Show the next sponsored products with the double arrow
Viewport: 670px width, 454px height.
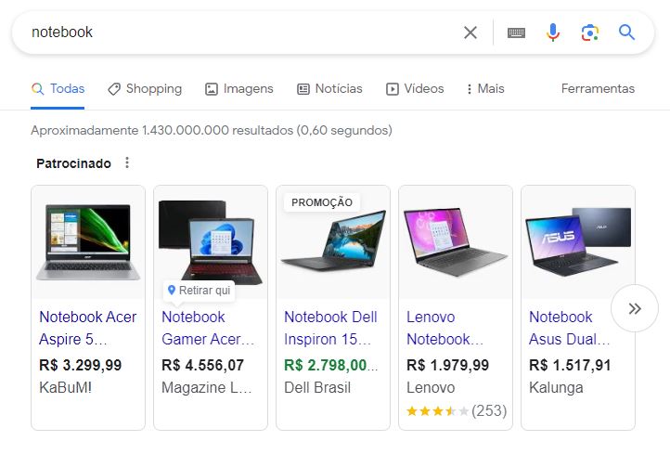(x=635, y=308)
